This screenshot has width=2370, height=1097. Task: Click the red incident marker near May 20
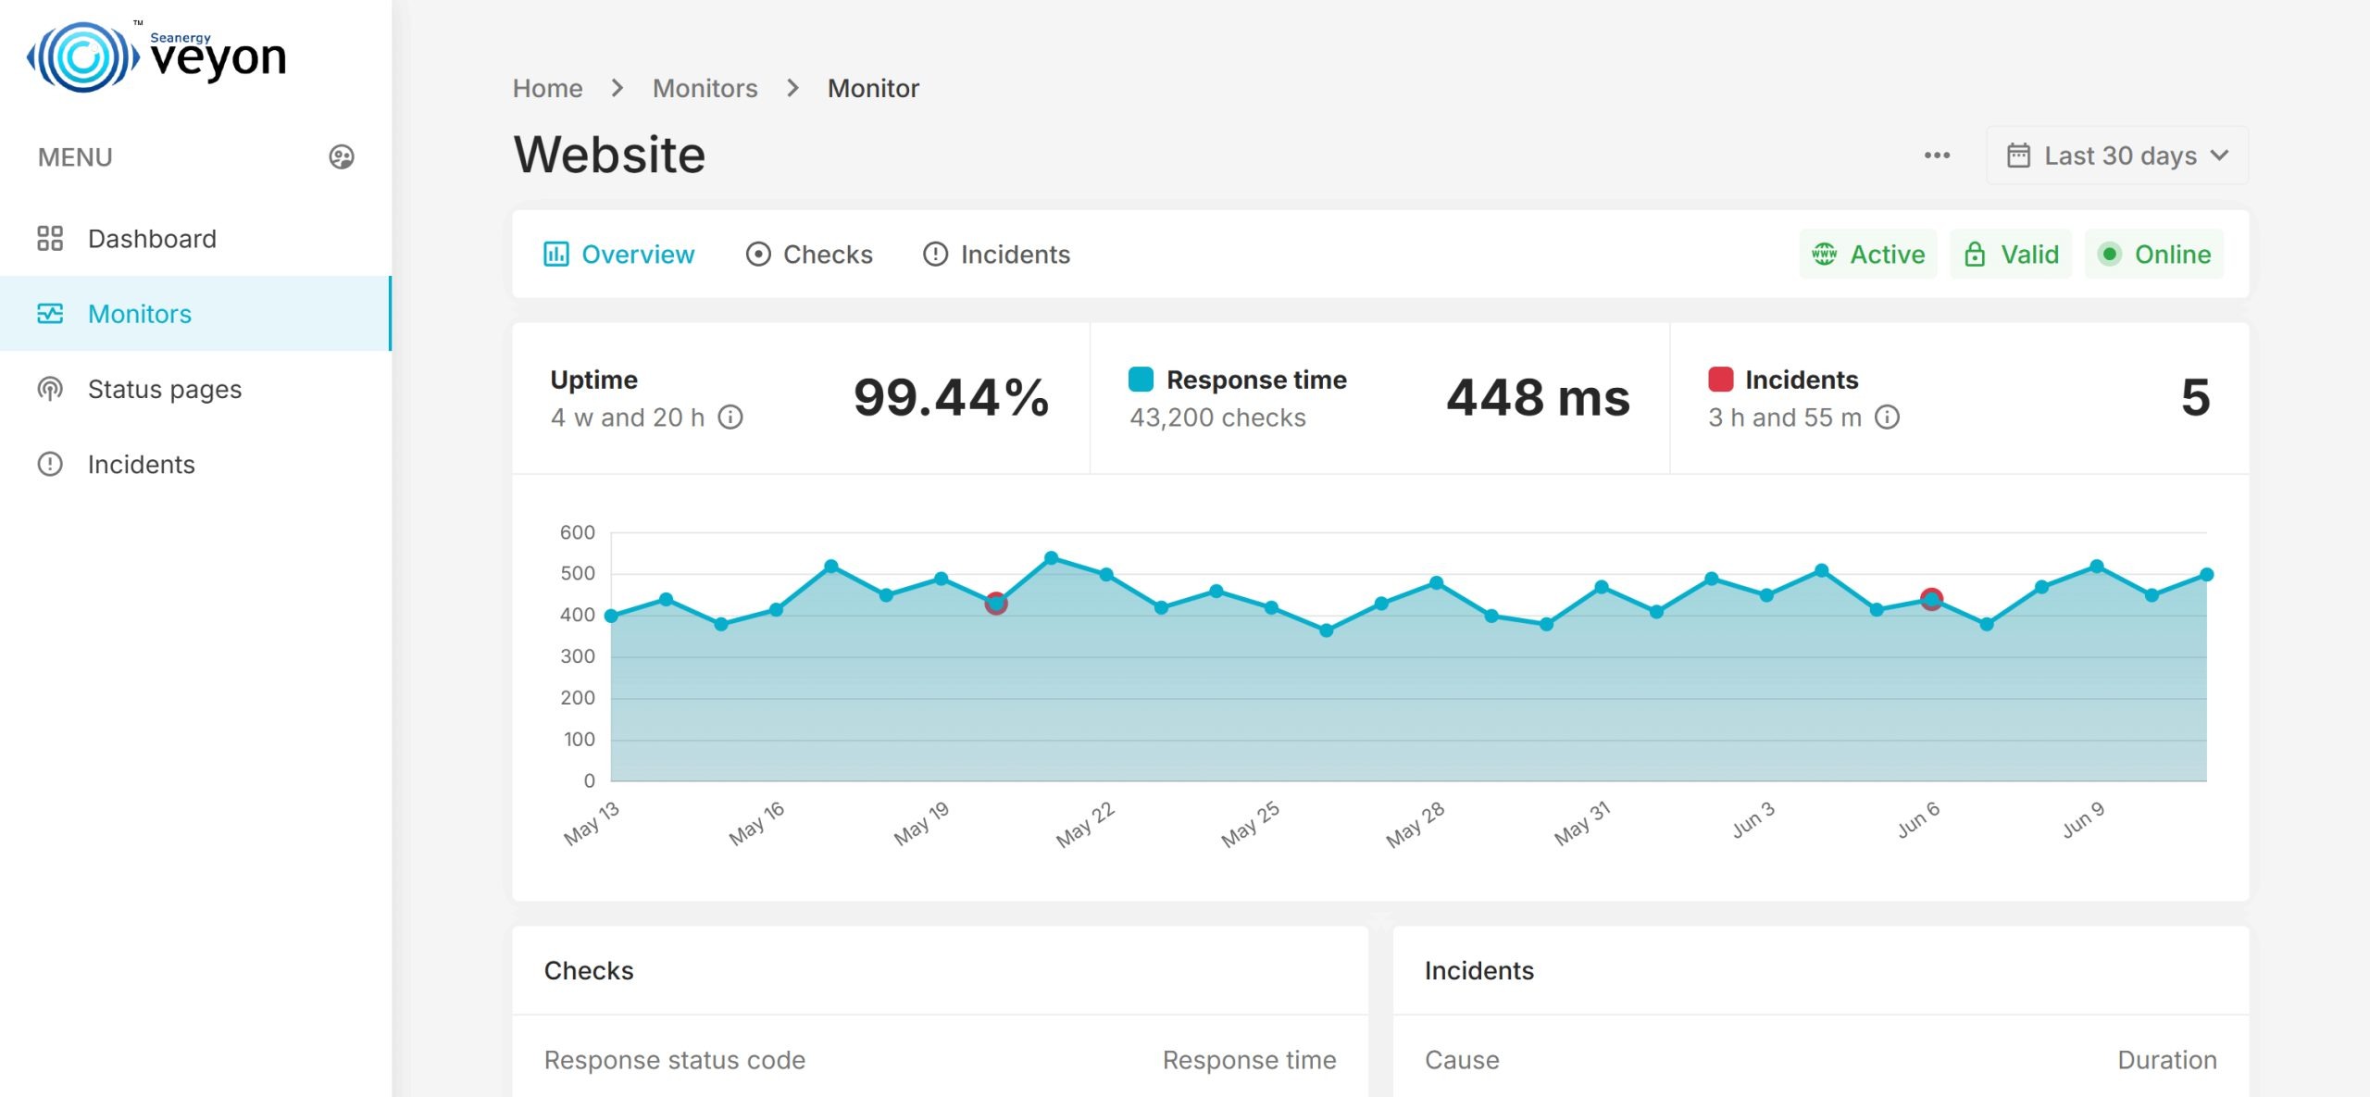[995, 605]
